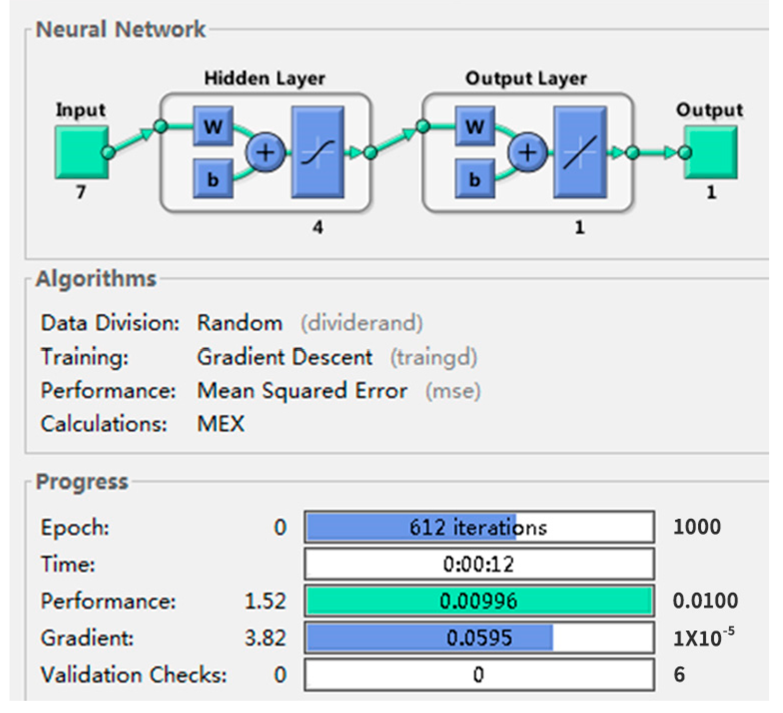Click the Hidden Layer title label
This screenshot has width=783, height=713.
264,79
